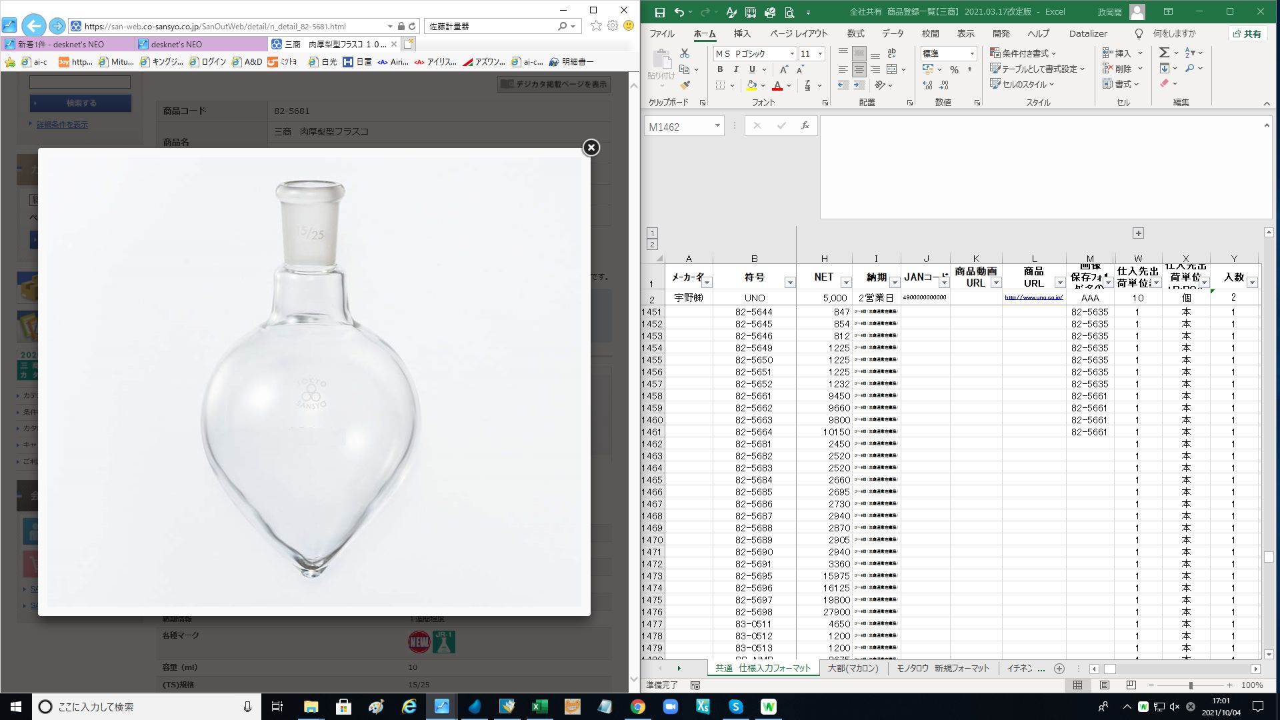1280x720 pixels.
Task: Click the Cut scissors icon
Action: point(685,53)
